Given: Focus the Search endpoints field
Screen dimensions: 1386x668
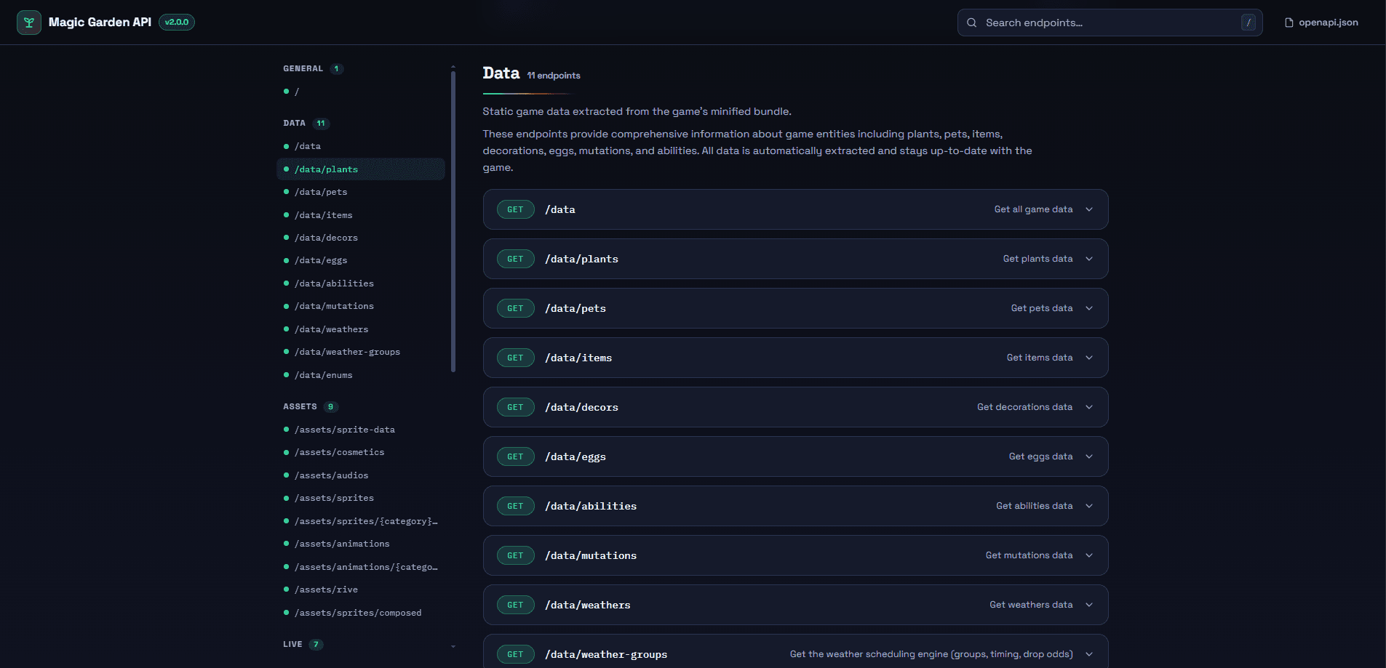Looking at the screenshot, I should [x=1110, y=23].
